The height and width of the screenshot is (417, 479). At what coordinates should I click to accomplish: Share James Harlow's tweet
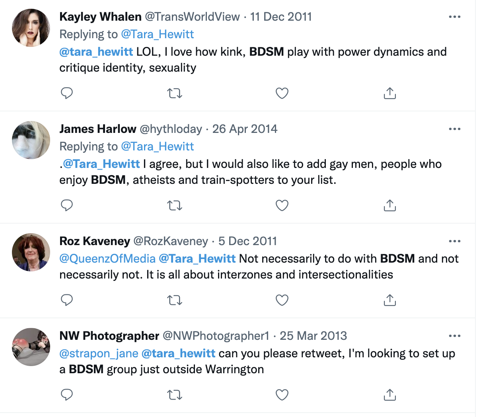tap(389, 205)
